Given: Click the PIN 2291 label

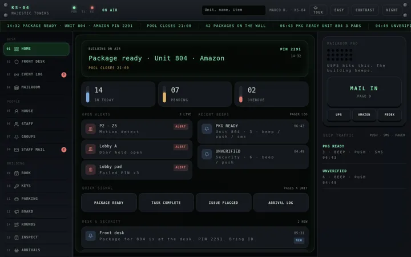Looking at the screenshot, I should [x=291, y=49].
